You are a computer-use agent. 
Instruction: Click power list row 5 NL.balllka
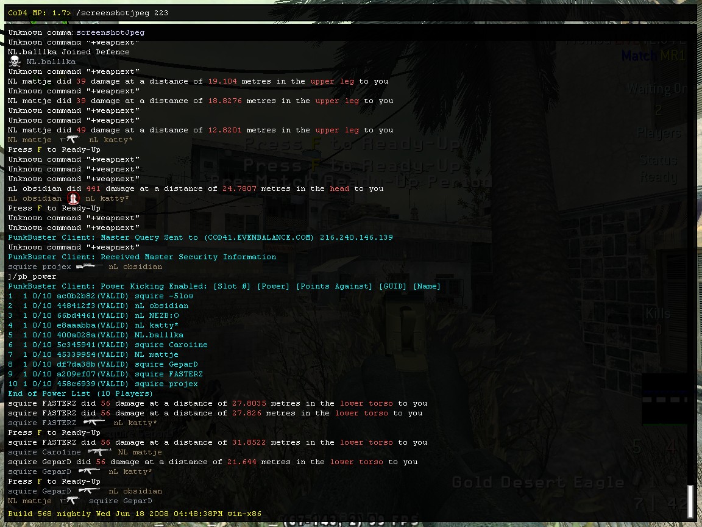[x=96, y=335]
